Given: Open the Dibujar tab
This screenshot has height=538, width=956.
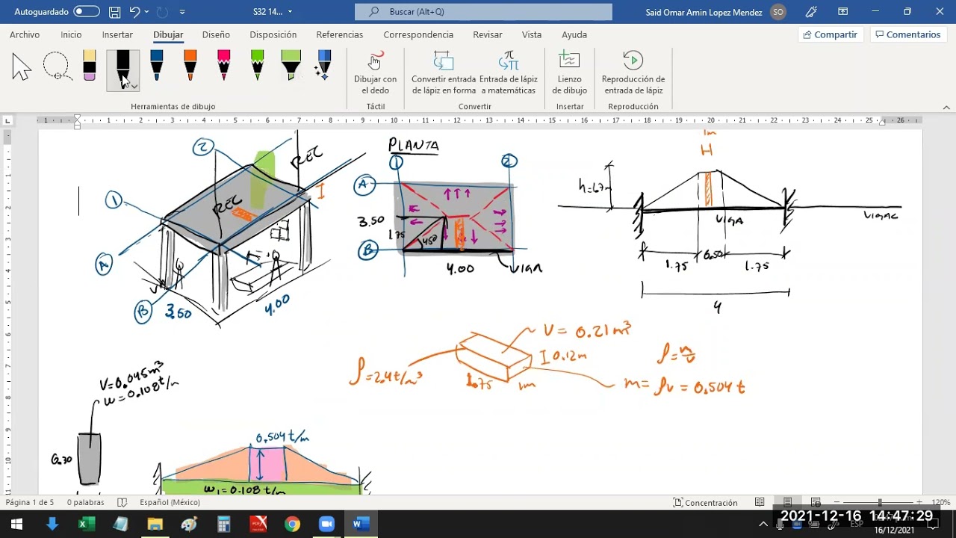Looking at the screenshot, I should click(x=168, y=34).
